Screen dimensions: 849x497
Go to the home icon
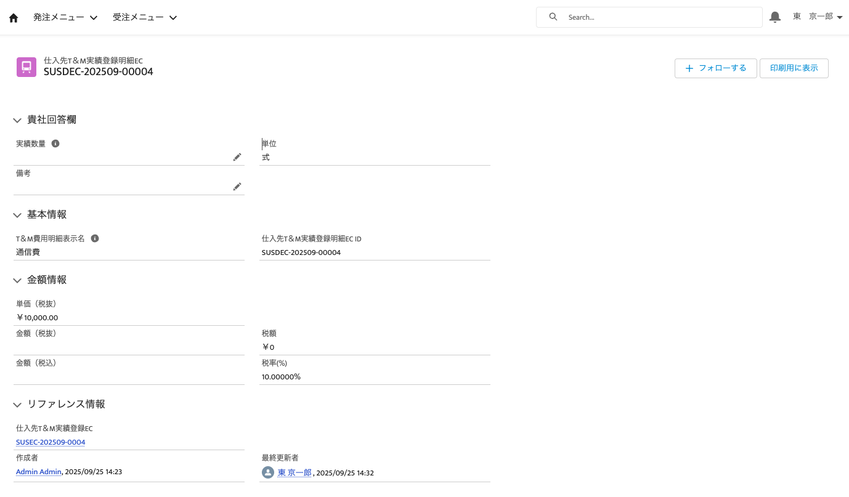tap(14, 18)
